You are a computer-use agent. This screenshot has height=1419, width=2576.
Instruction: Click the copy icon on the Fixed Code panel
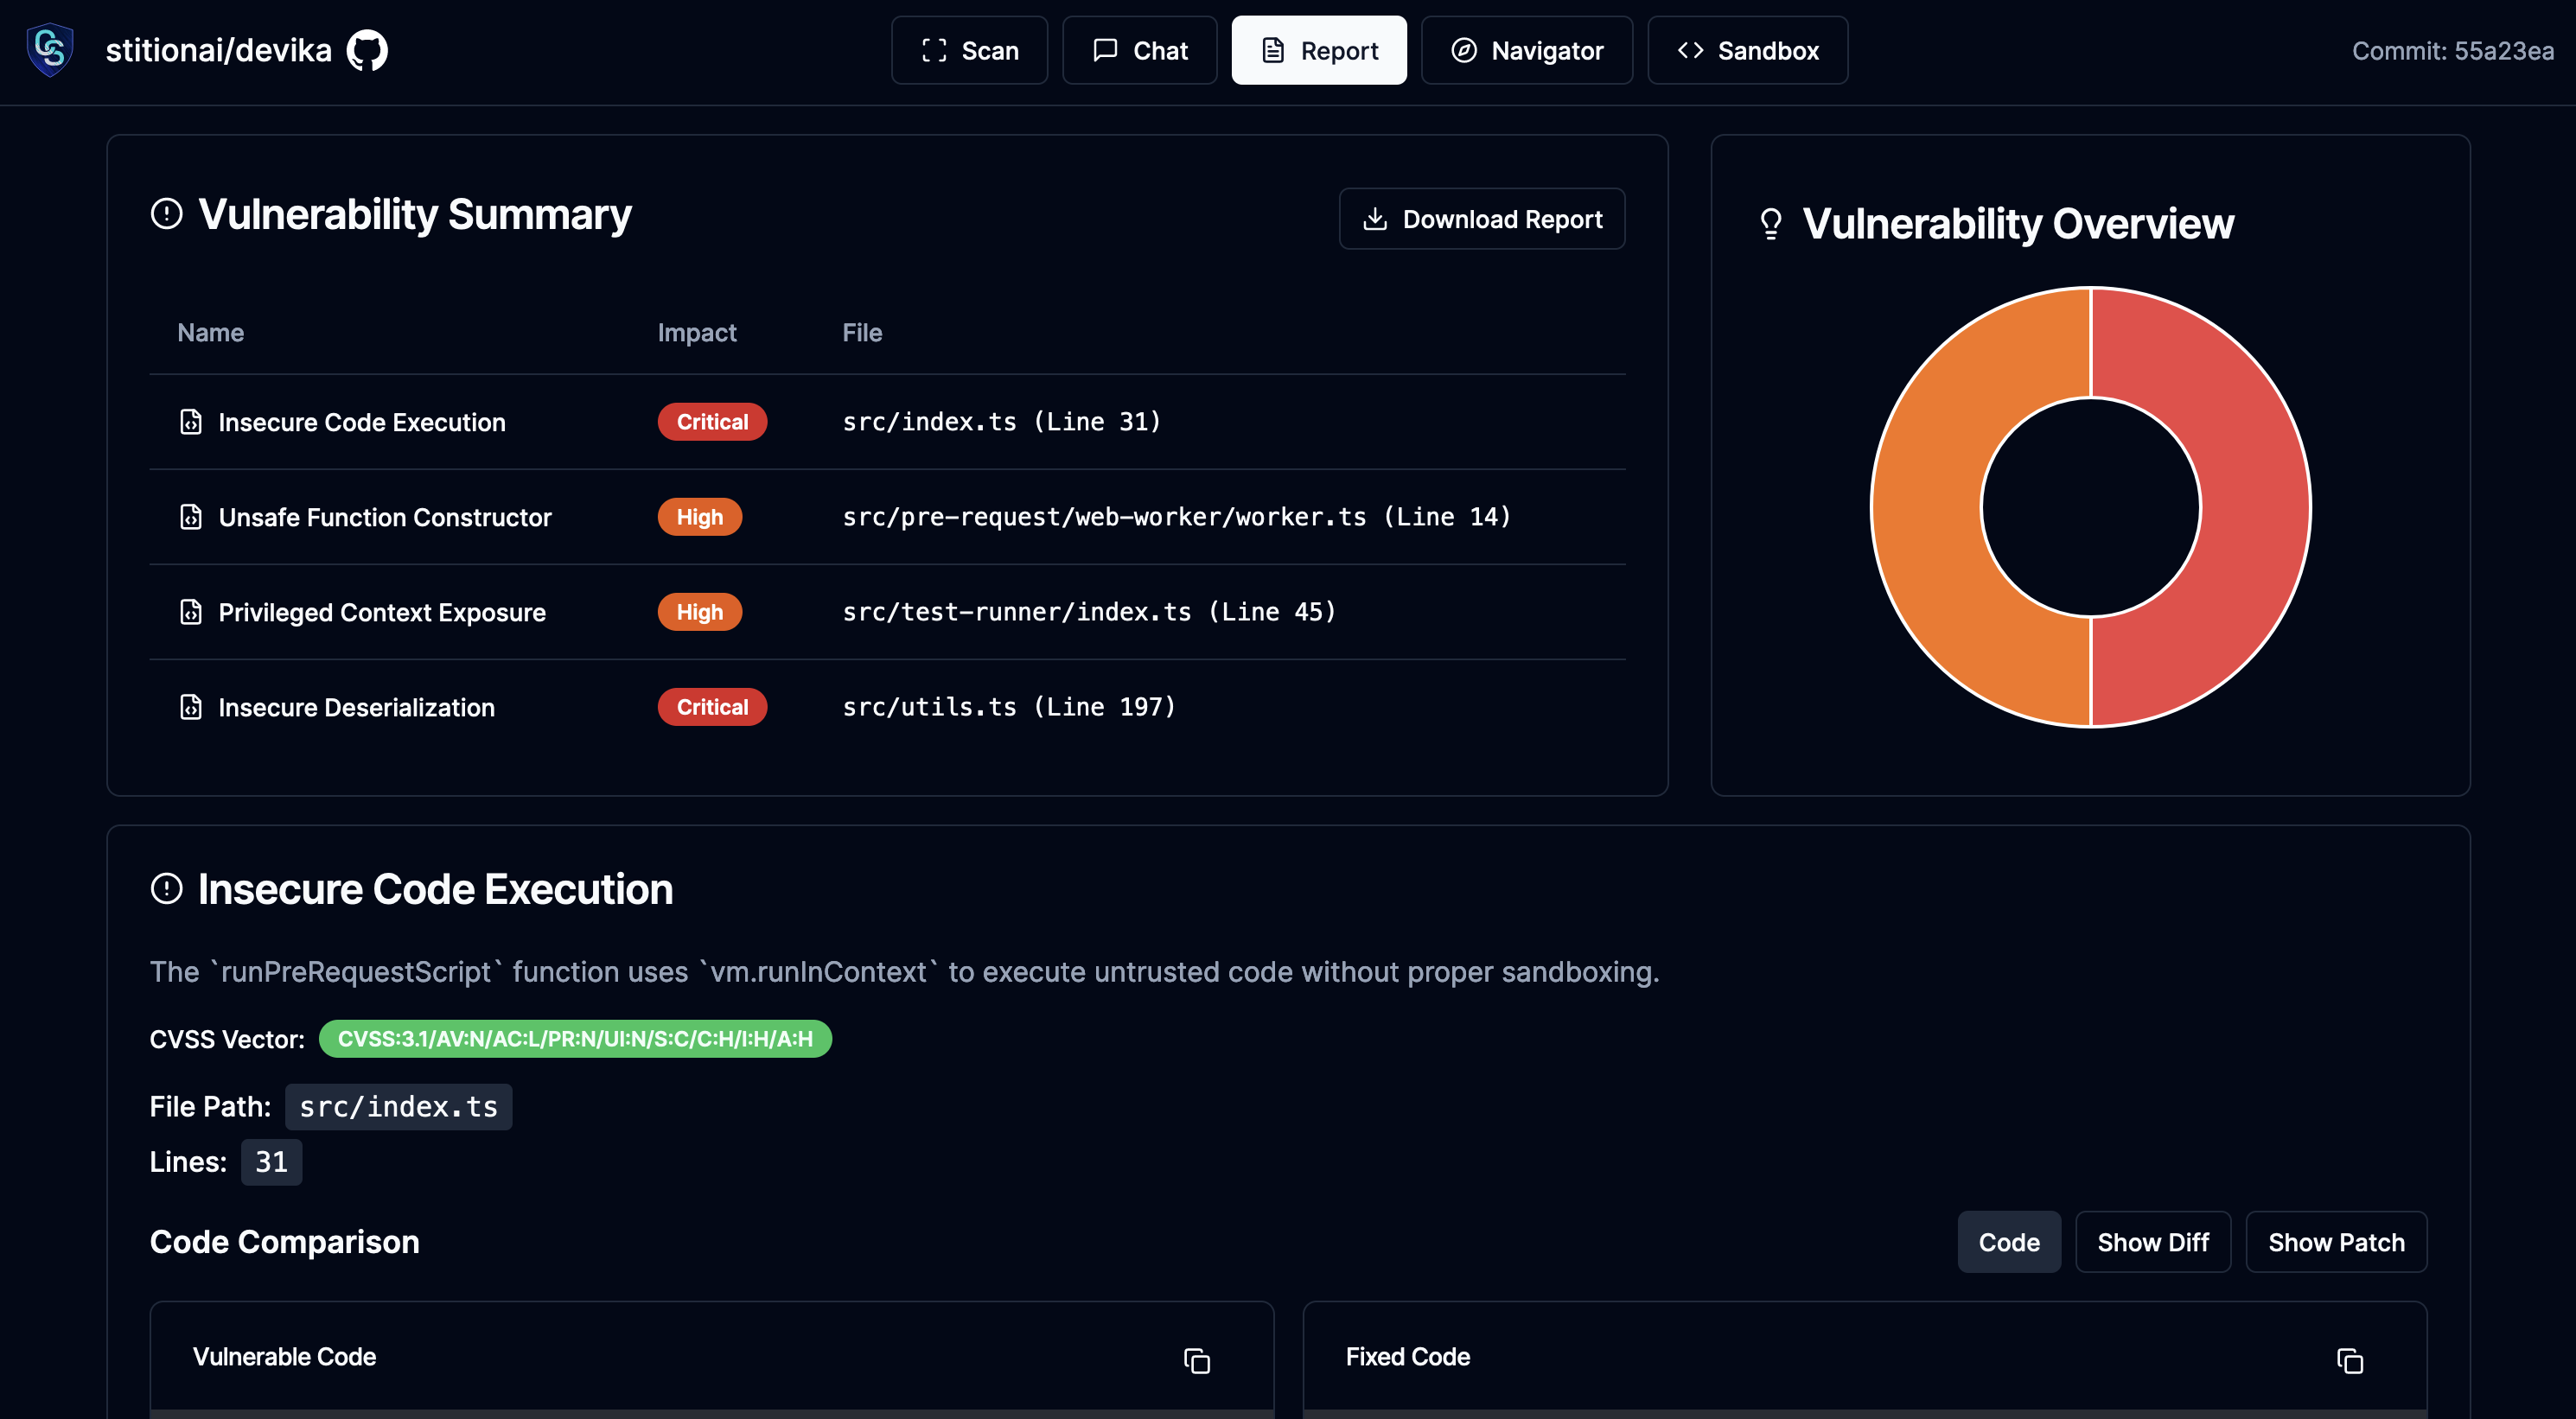tap(2350, 1361)
